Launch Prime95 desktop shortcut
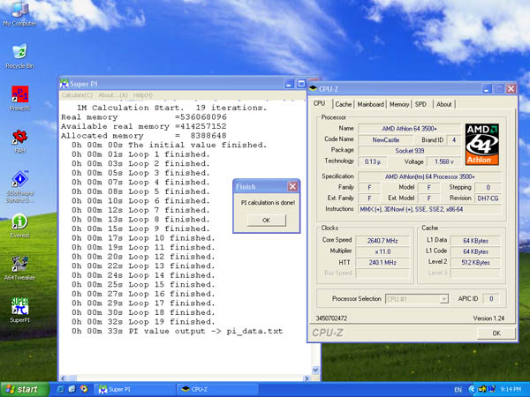Image resolution: width=530 pixels, height=397 pixels. pos(19,99)
